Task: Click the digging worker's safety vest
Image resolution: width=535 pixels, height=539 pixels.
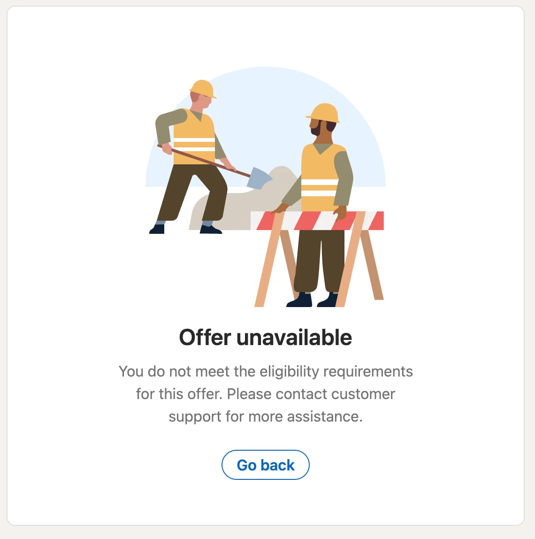Action: click(194, 138)
